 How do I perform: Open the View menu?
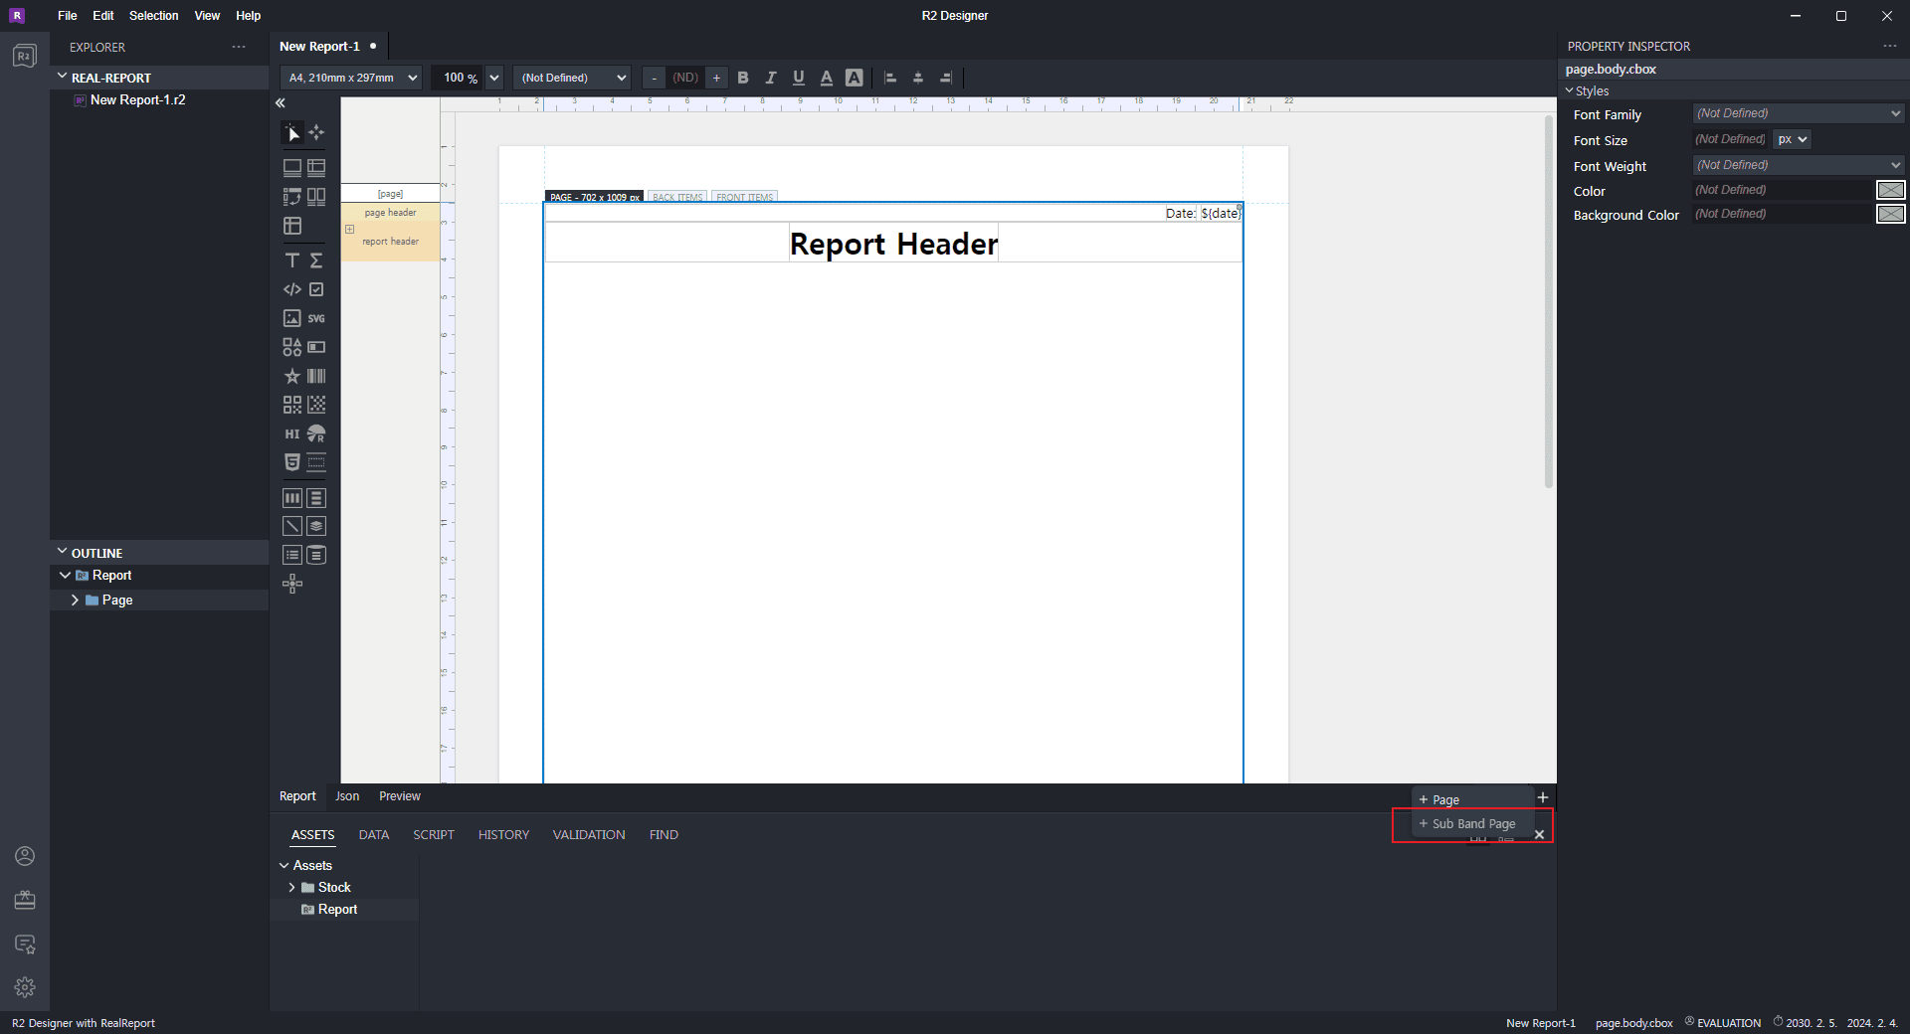[207, 16]
